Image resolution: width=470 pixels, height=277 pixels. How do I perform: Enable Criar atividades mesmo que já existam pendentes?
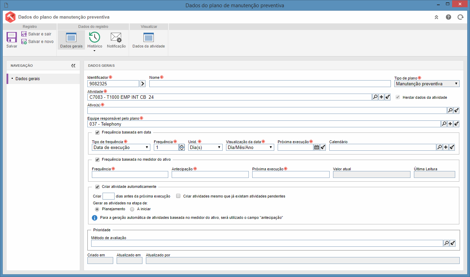[178, 196]
